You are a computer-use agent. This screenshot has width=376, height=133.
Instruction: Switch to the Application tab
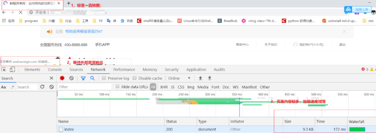point(196,69)
